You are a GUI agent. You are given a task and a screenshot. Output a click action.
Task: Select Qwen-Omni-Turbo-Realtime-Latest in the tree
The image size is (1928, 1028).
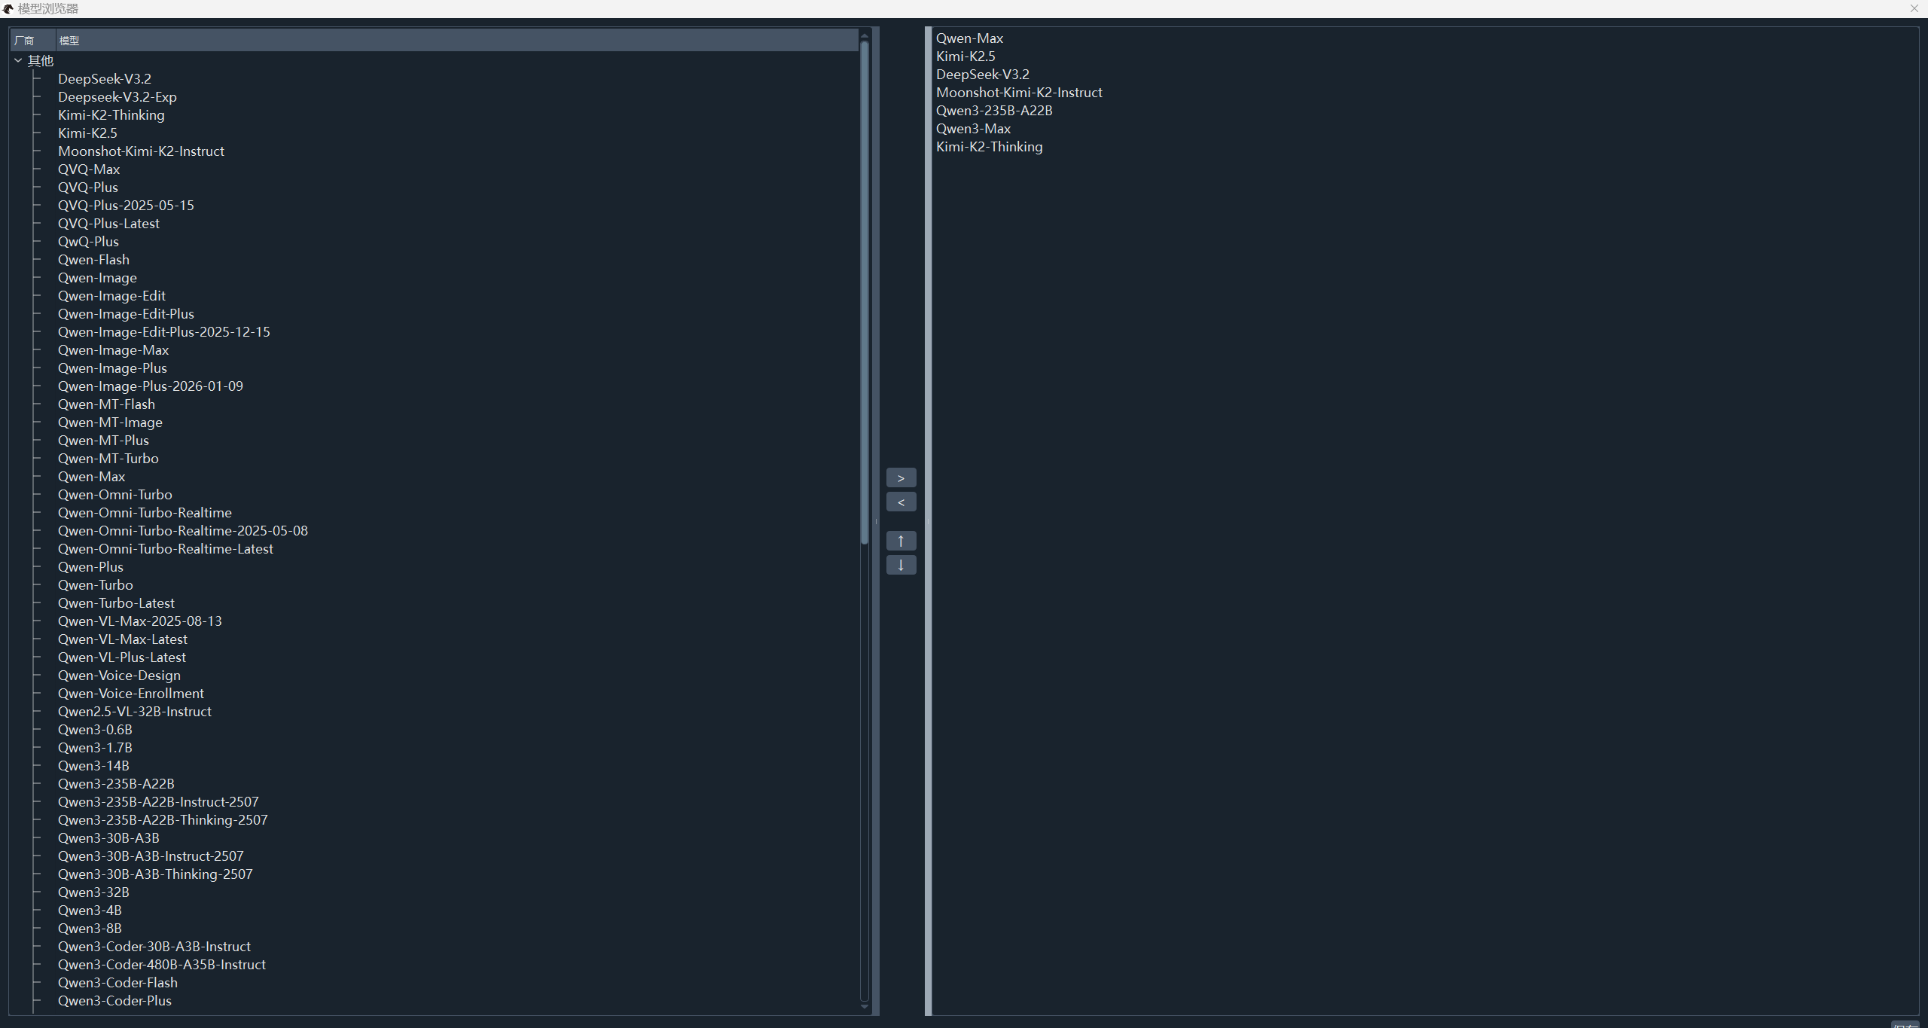pos(165,549)
